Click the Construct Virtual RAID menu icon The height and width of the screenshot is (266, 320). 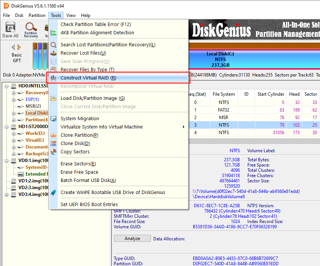pos(53,78)
